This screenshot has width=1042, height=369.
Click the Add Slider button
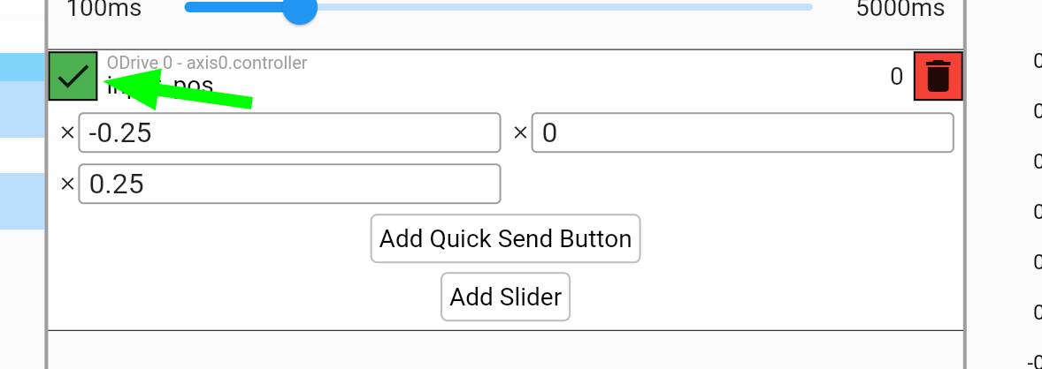[x=506, y=297]
